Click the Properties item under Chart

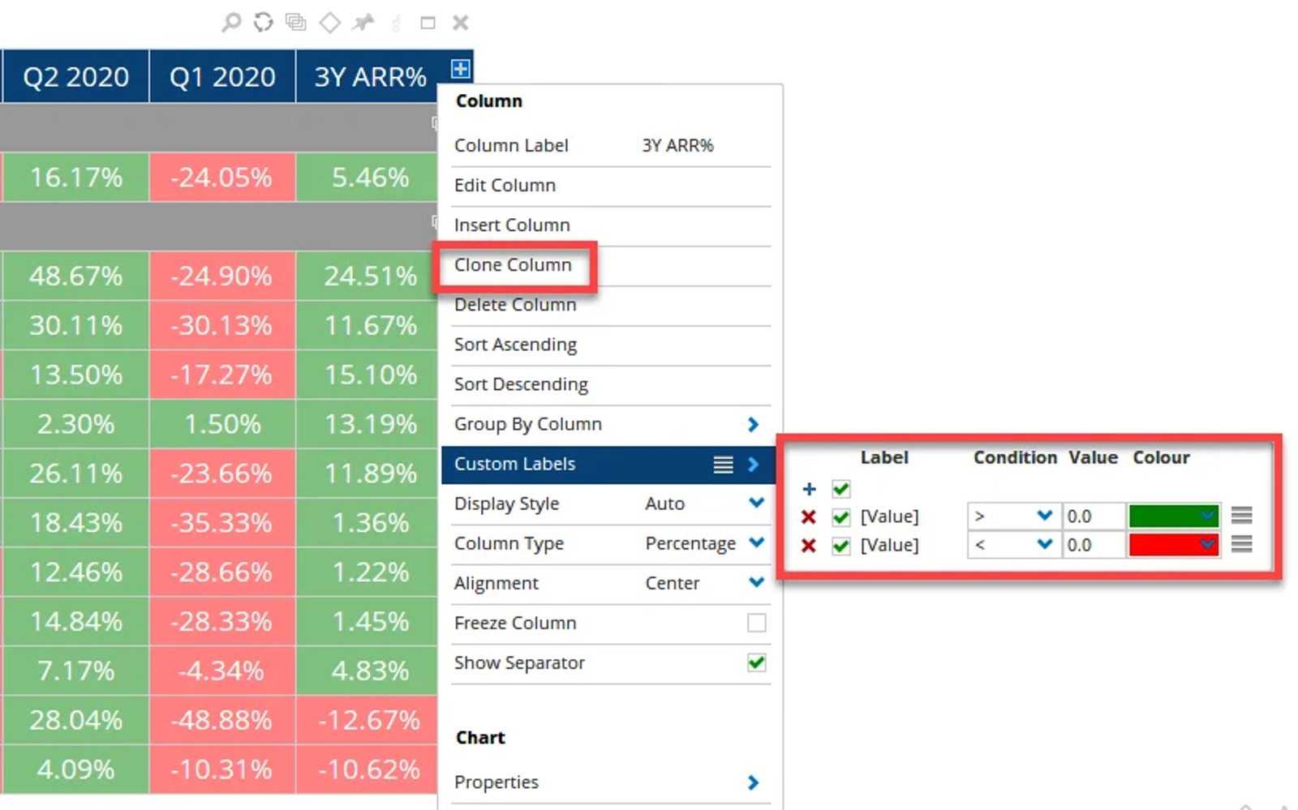point(610,782)
